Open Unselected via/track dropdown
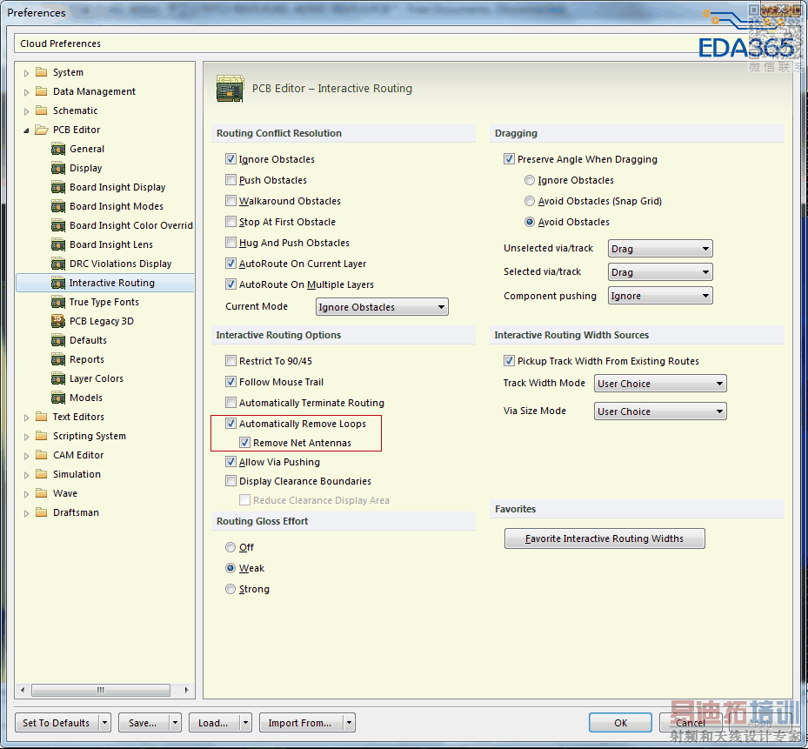The image size is (808, 749). [x=660, y=249]
